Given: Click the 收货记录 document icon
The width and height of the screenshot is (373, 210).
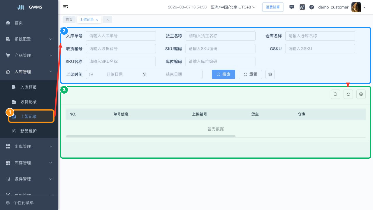Looking at the screenshot, I should coord(14,102).
